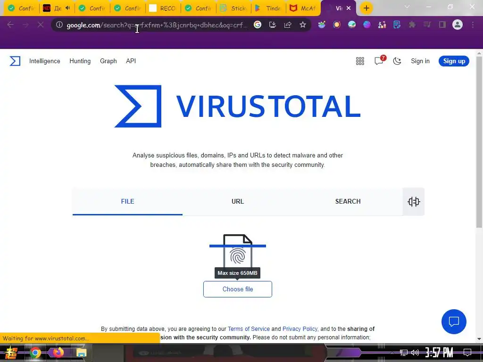The height and width of the screenshot is (362, 483).
Task: Mute the audio-playing HD tab speaker icon
Action: point(68,8)
